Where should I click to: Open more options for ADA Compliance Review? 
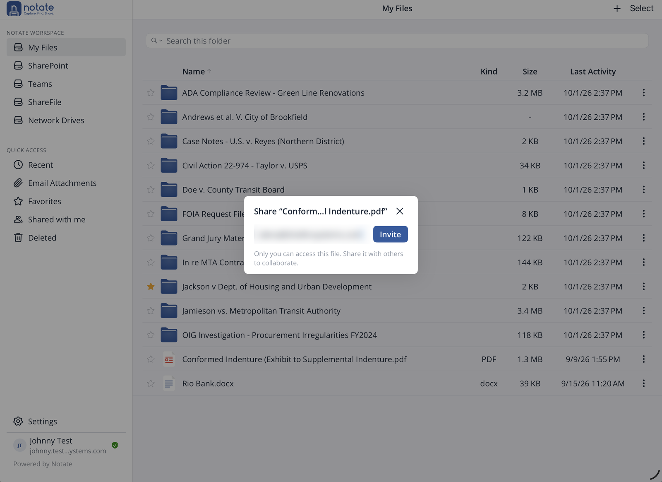(643, 93)
